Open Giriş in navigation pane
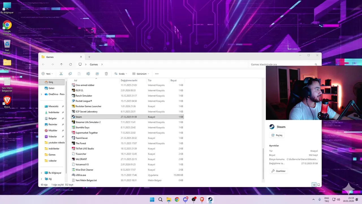This screenshot has width=362, height=204. 52,82
